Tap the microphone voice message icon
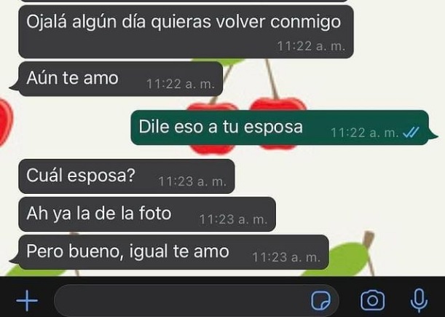This screenshot has height=317, width=445. (420, 300)
